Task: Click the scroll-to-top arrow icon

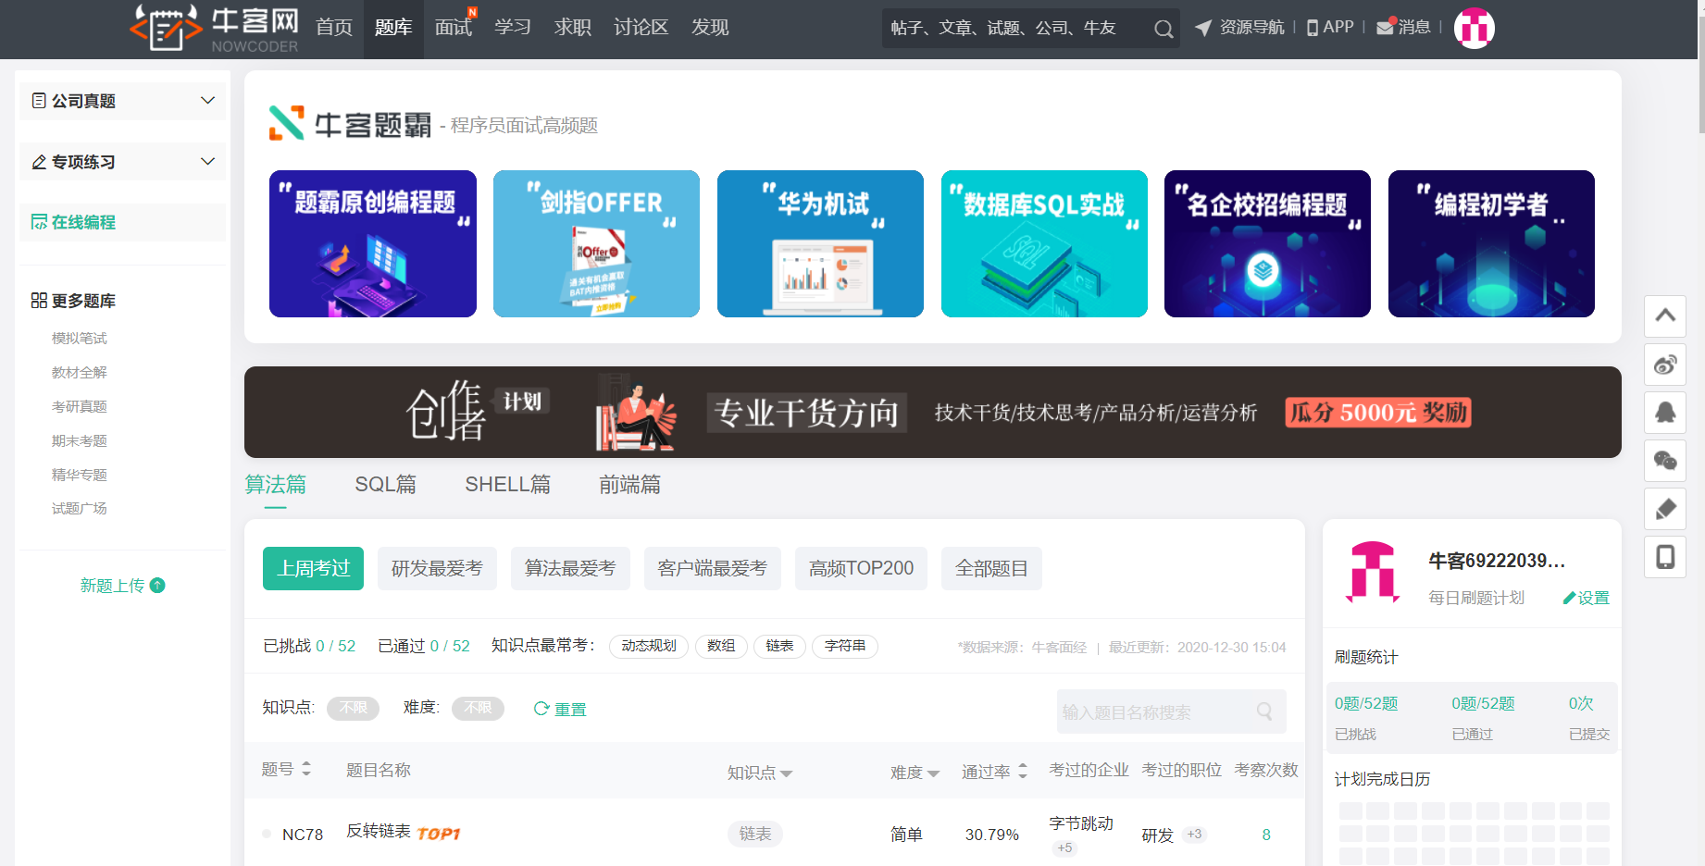Action: 1665,315
